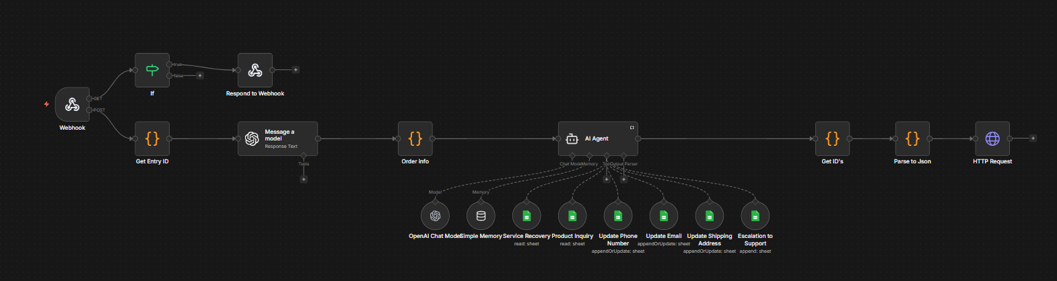The image size is (1057, 281).
Task: Select the Parse to Json node
Action: [912, 138]
